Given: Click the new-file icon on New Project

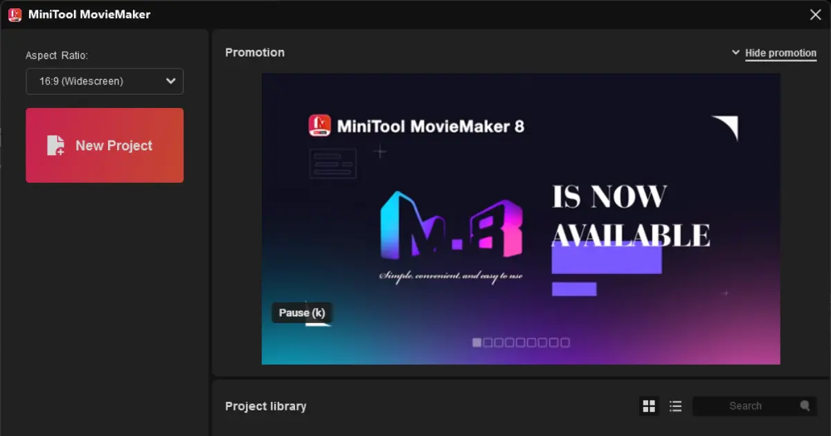Looking at the screenshot, I should (55, 145).
